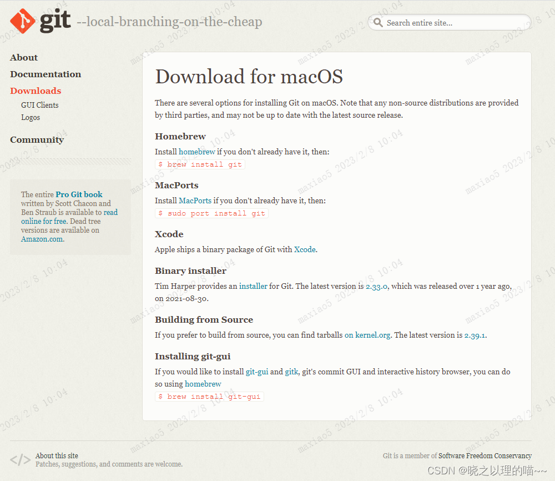The image size is (555, 481).
Task: Go to the GUI Clients page
Action: [x=39, y=105]
